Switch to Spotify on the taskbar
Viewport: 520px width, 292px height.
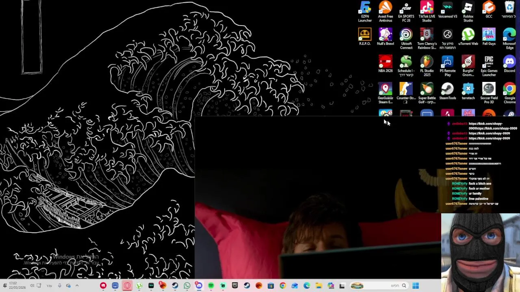pyautogui.click(x=211, y=286)
